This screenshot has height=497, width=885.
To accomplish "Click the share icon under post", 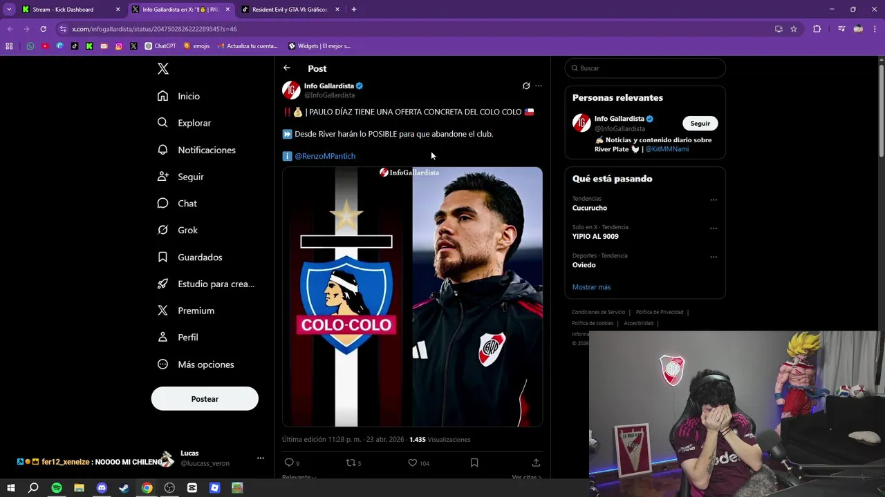I will point(536,462).
